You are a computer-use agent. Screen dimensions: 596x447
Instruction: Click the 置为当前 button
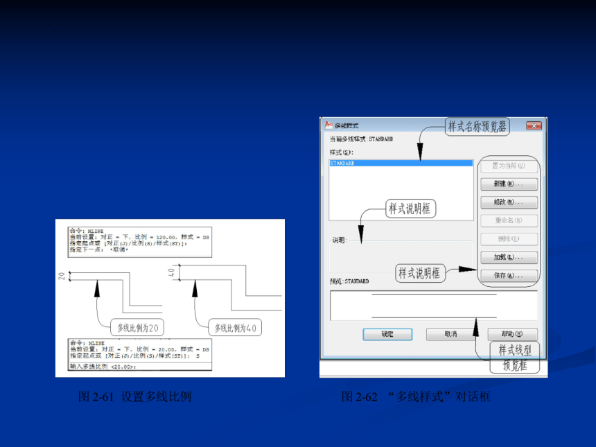pyautogui.click(x=509, y=166)
